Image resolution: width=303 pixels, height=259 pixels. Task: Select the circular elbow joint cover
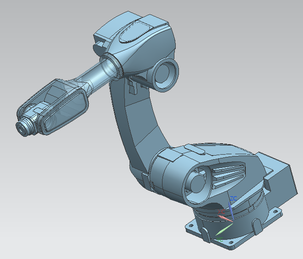click(166, 74)
